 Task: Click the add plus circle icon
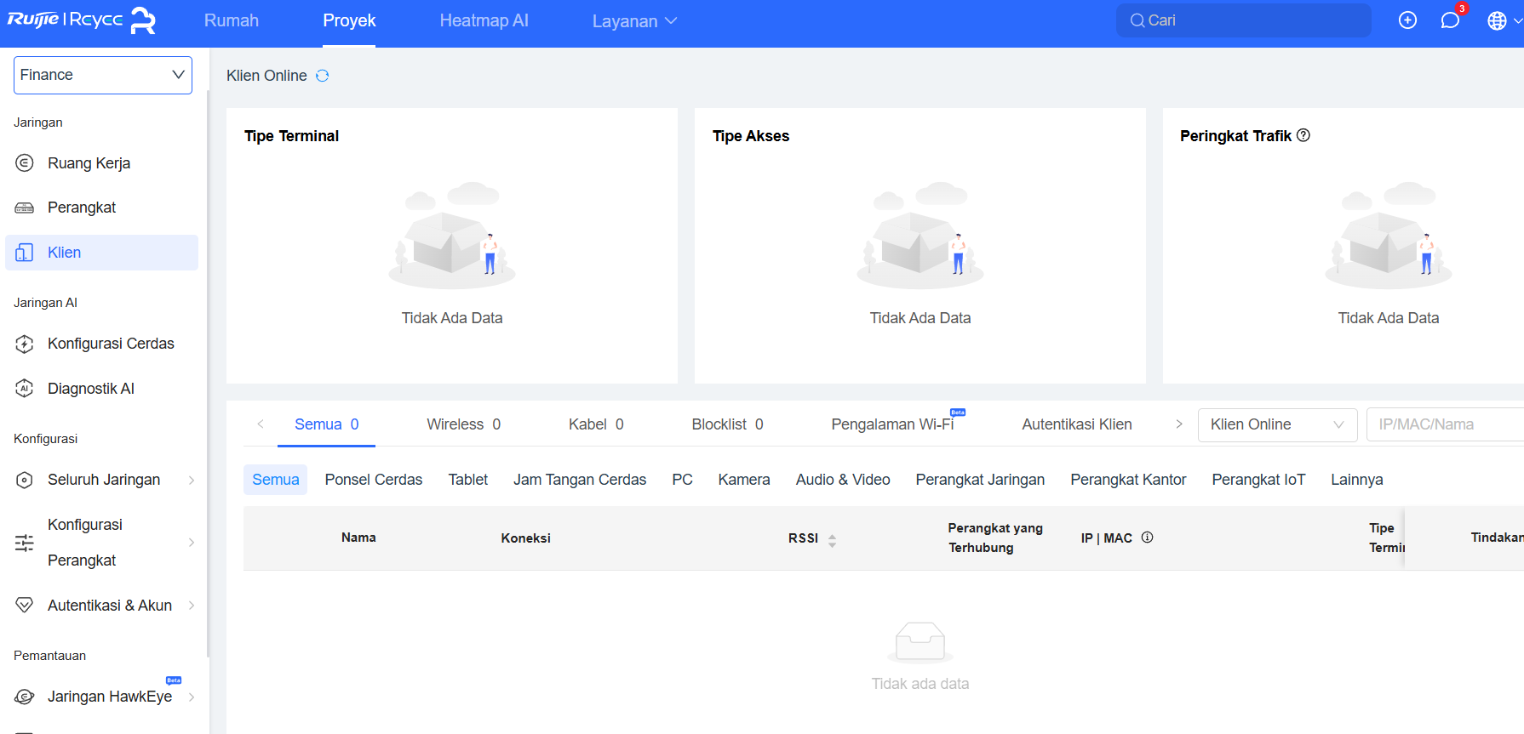click(x=1407, y=20)
